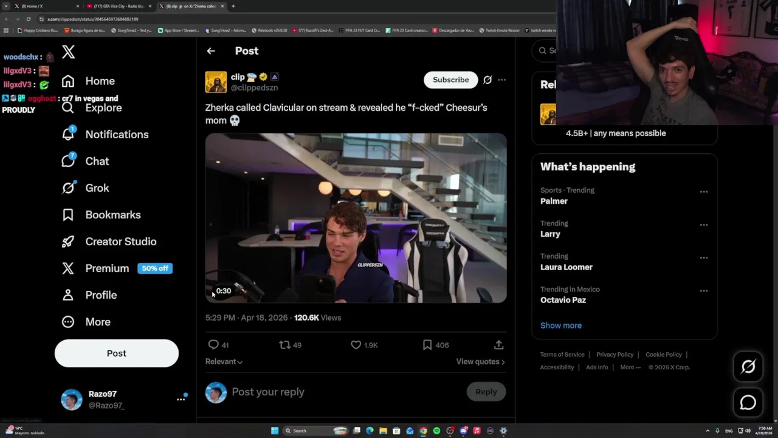
Task: Open account switcher dots next to Razo97
Action: point(181,399)
